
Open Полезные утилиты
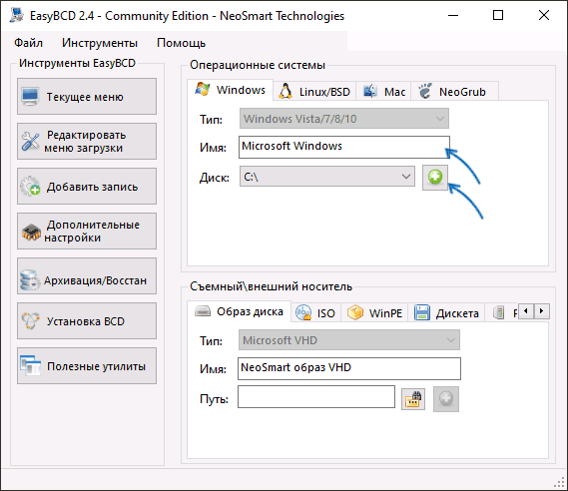(87, 365)
